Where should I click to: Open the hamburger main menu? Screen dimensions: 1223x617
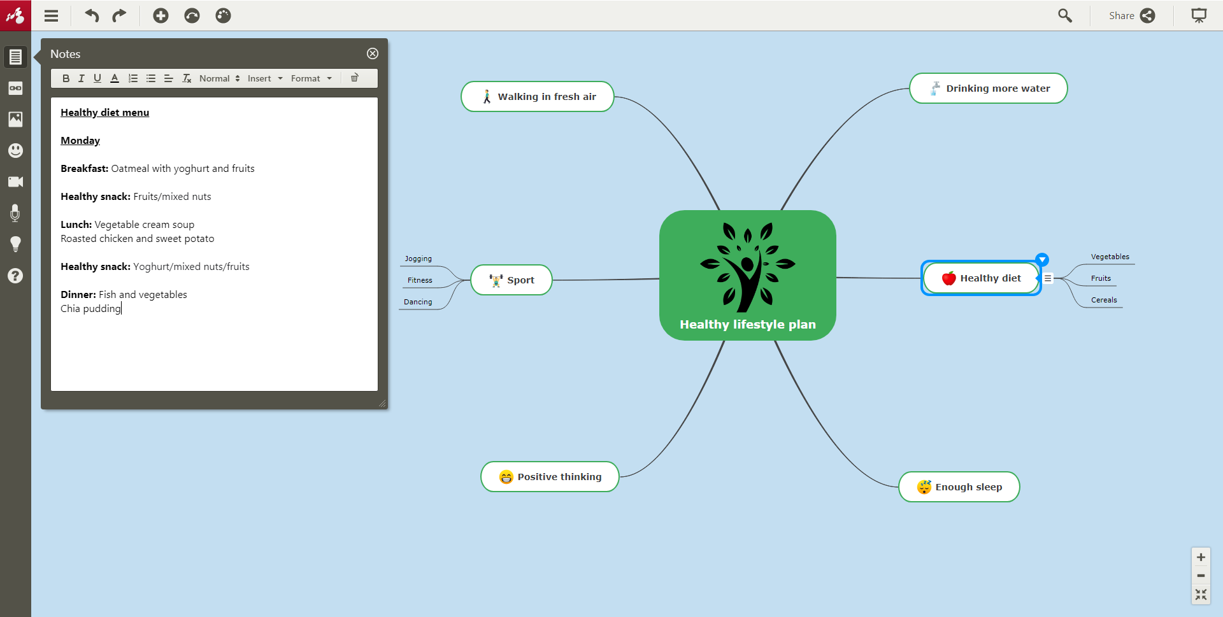pos(52,16)
